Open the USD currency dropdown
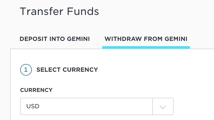The height and width of the screenshot is (120, 214). (97, 106)
